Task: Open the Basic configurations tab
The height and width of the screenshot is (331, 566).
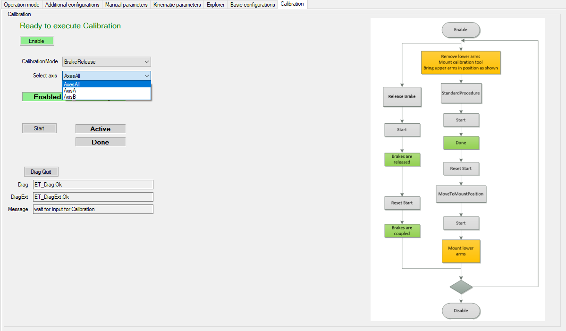Action: click(253, 5)
